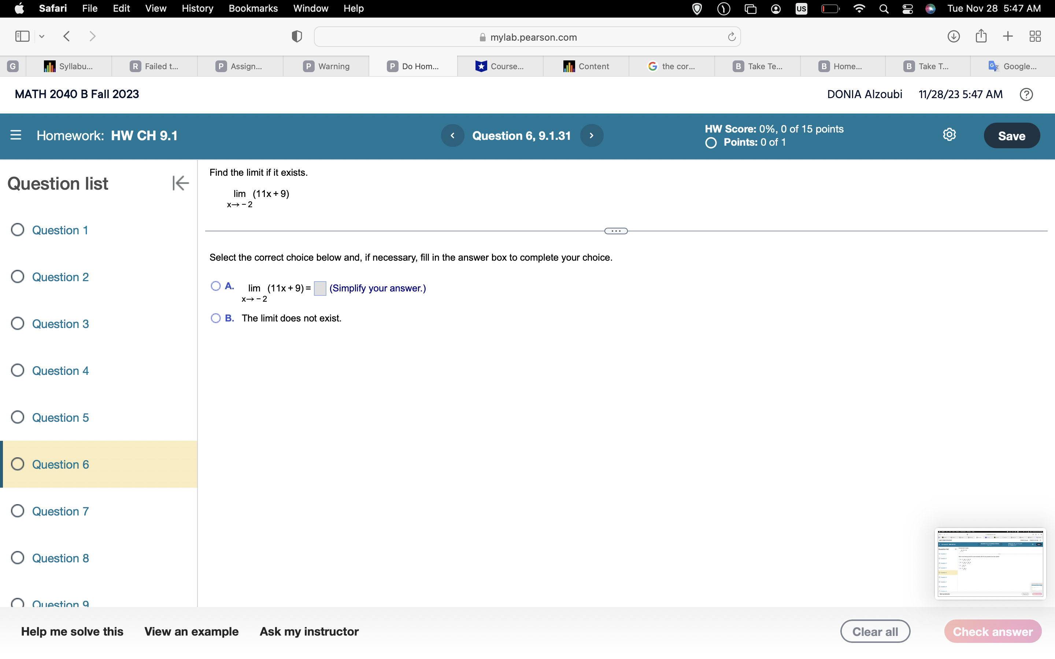
Task: Select the Question 3 circle in question list
Action: (x=18, y=323)
